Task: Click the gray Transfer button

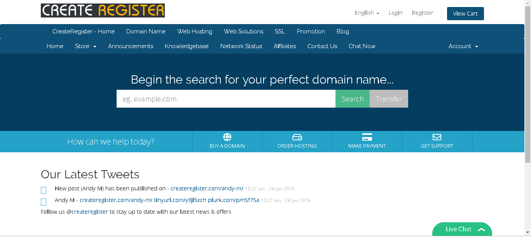Action: click(x=389, y=99)
